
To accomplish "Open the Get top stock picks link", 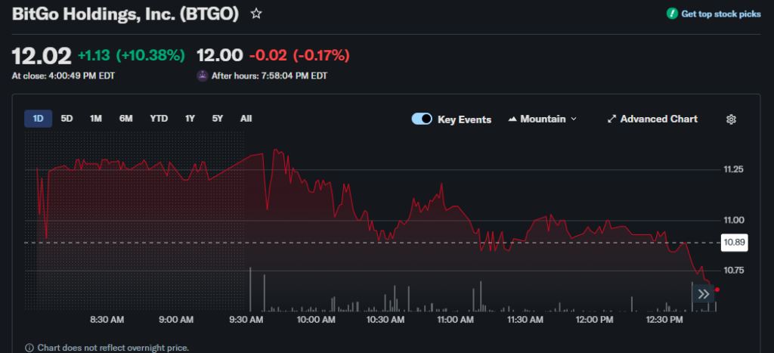I will point(714,14).
